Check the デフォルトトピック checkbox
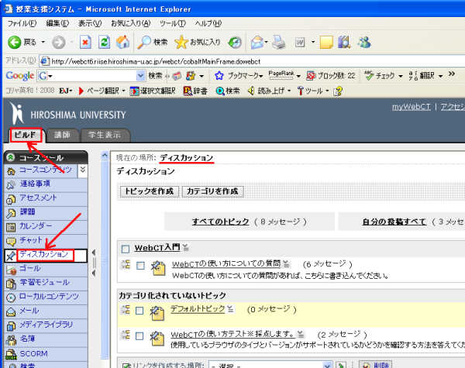The image size is (465, 368). pos(139,311)
